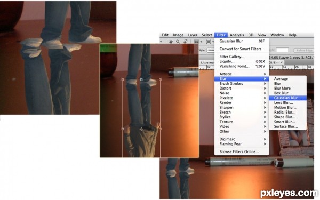Expand the Flaming Pear submenu
Screen dimensions: 320x200
[242, 144]
